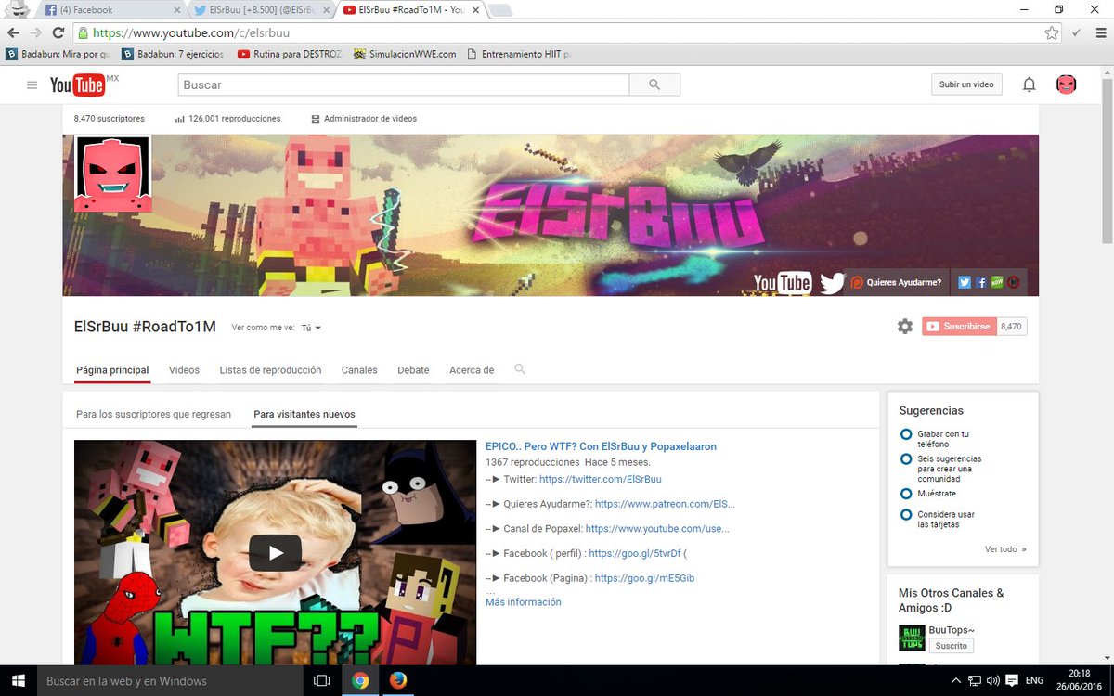Click the magnifier search button
The height and width of the screenshot is (696, 1114).
click(654, 84)
